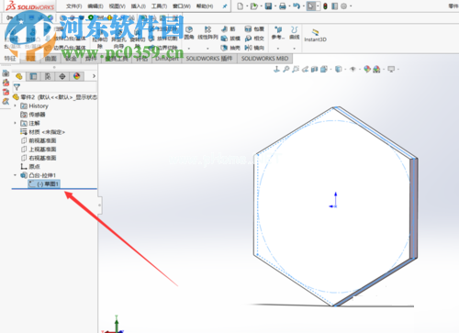Select the Draft (拔模) tool
459x333 pixels.
230,39
